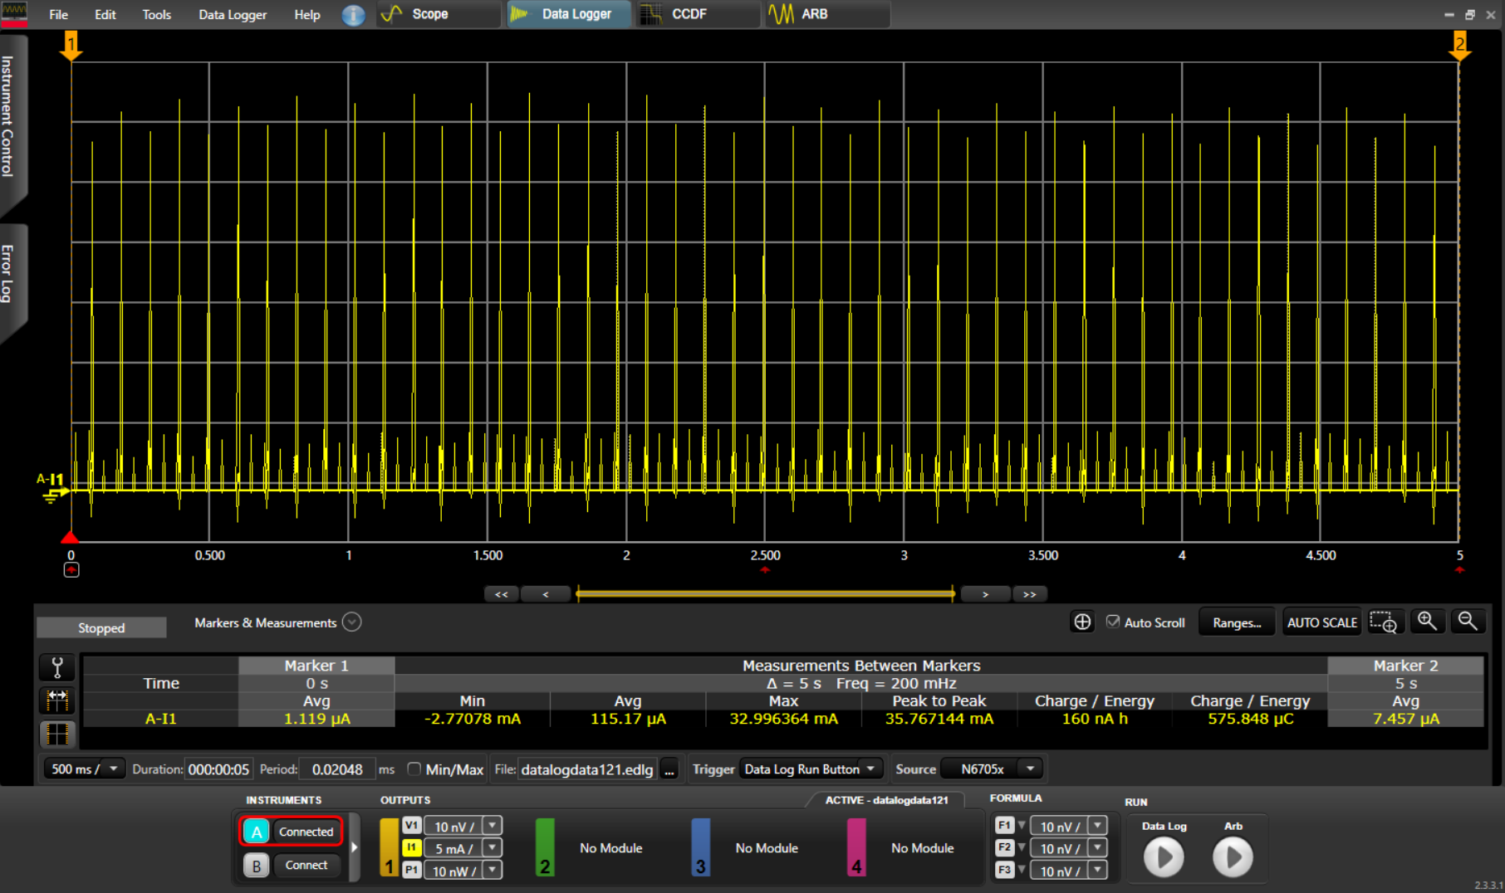Open the F2 scale dropdown arrow
This screenshot has width=1505, height=893.
1098,847
